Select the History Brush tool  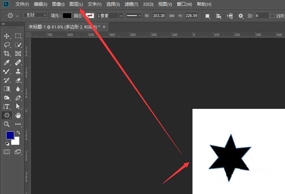tap(7, 80)
